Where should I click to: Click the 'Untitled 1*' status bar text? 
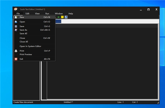point(68,102)
